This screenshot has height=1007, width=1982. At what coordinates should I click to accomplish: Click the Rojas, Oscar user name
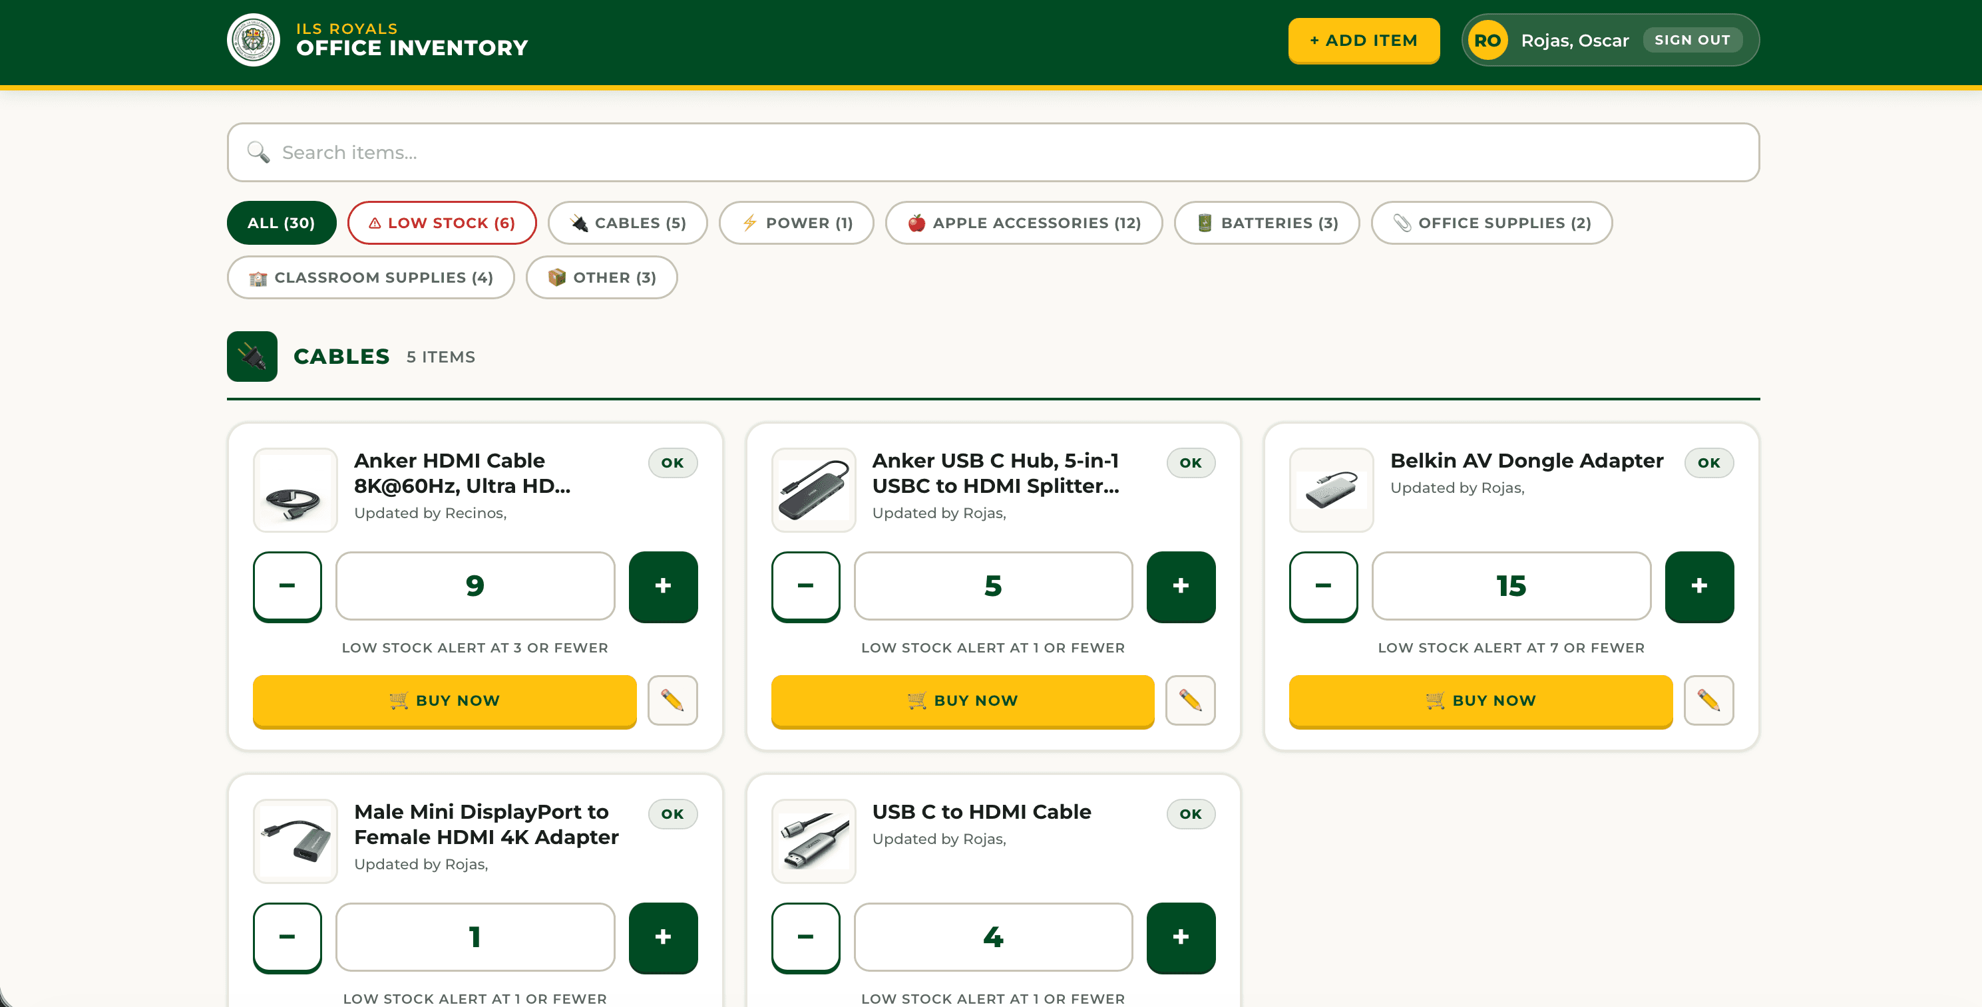tap(1574, 40)
